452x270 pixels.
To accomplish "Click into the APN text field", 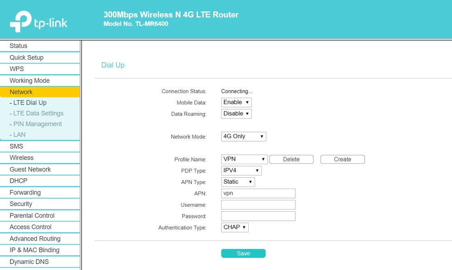I will (258, 194).
